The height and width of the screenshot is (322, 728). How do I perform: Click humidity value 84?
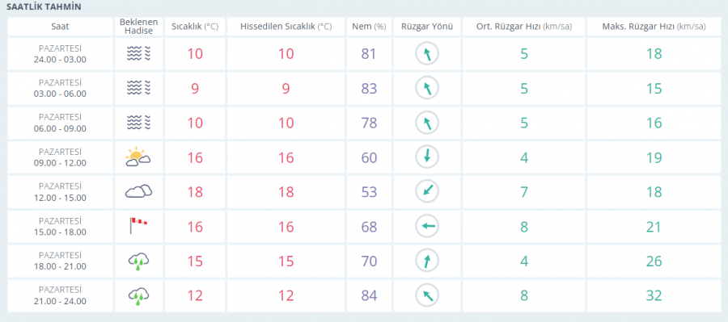[x=369, y=295]
